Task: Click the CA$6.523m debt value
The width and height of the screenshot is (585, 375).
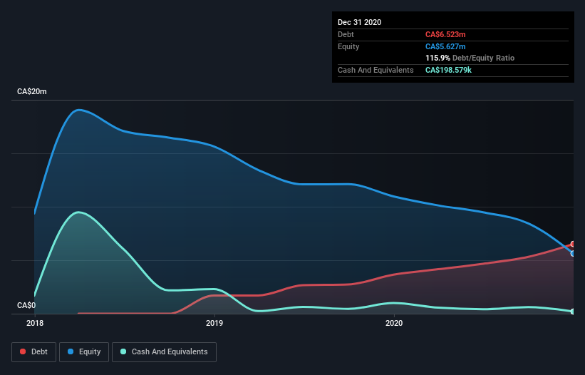Action: point(445,34)
